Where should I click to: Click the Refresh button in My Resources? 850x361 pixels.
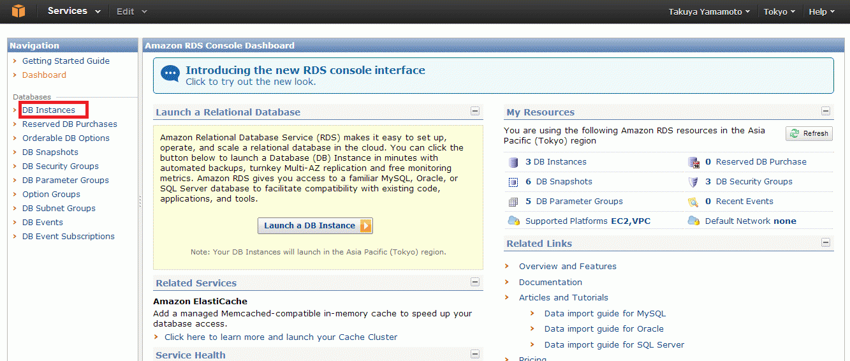click(809, 133)
